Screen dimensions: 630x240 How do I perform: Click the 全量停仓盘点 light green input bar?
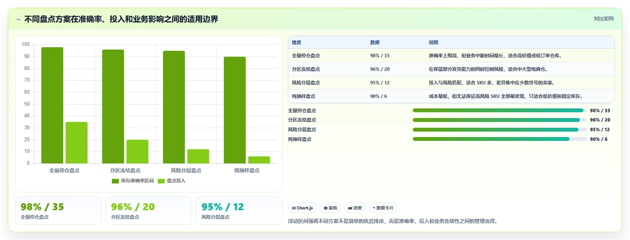[76, 143]
